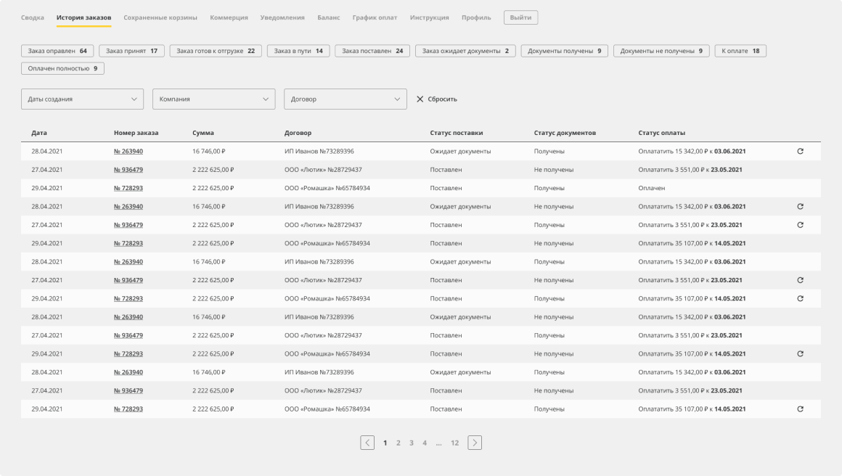Viewport: 842px width, 476px height.
Task: Click the X icon beside Сбросить
Action: tap(420, 99)
